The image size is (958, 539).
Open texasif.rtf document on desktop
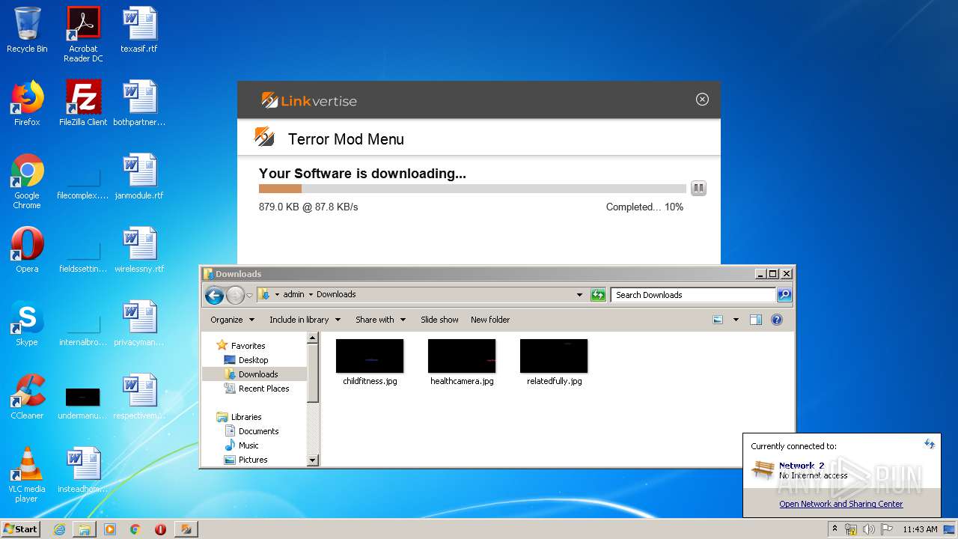tap(139, 30)
